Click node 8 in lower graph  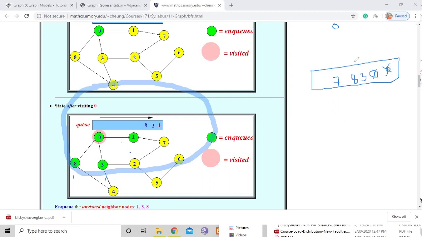75,163
